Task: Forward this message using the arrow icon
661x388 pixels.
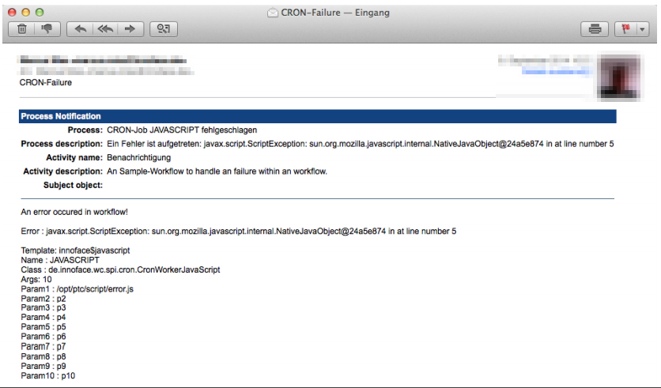Action: [130, 28]
